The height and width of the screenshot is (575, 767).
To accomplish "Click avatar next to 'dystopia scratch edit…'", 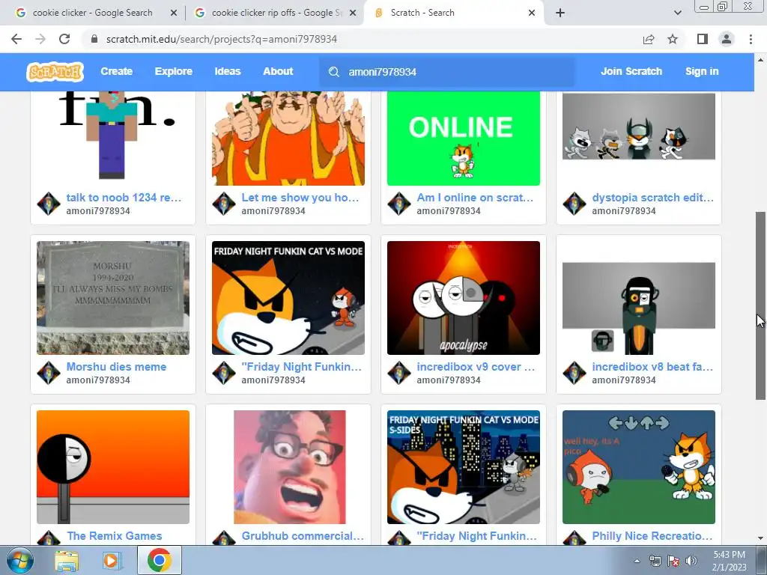I will coord(575,204).
